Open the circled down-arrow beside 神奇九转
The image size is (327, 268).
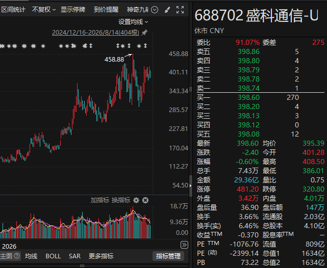click(x=155, y=10)
